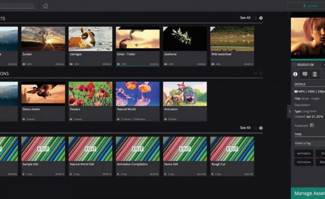Click folder icon under Natural World

(x=118, y=119)
